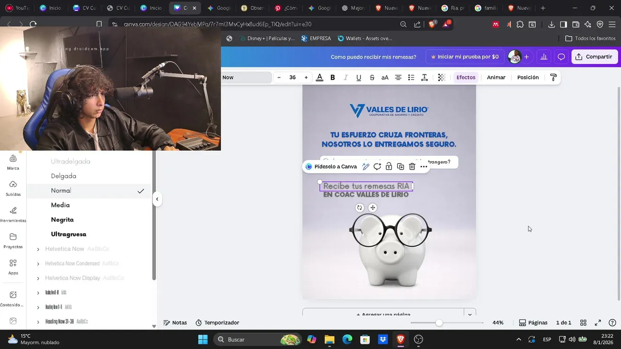This screenshot has width=621, height=349.
Task: Open transparency control
Action: point(441,78)
